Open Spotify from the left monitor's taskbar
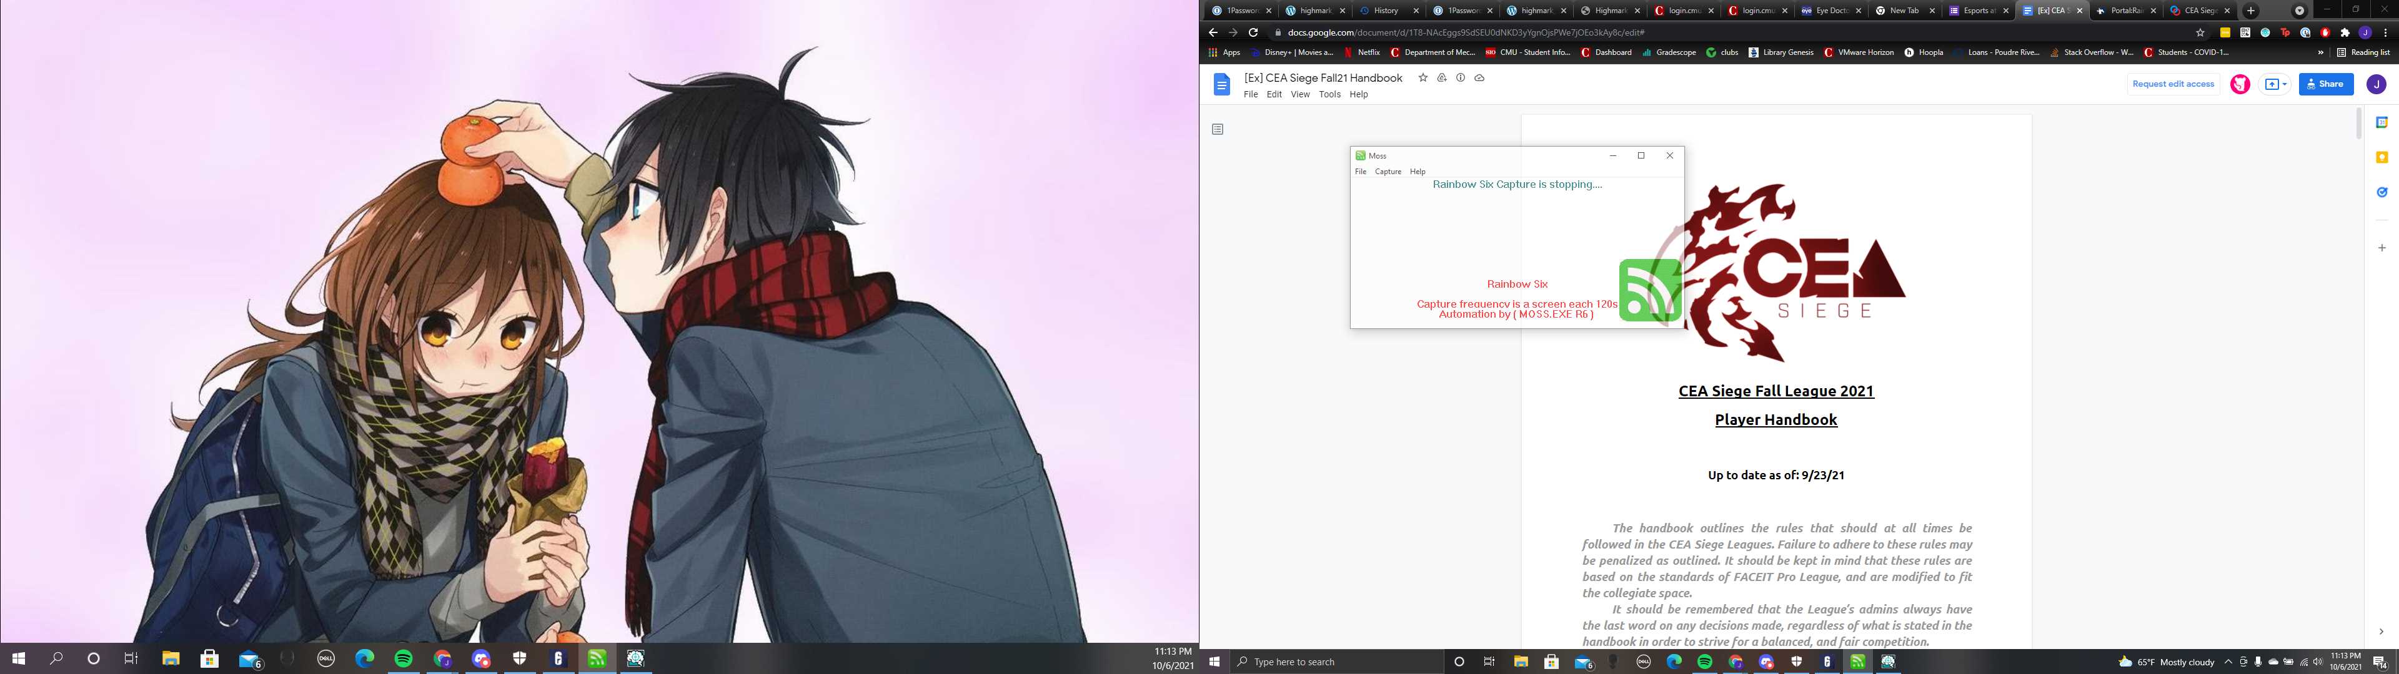Image resolution: width=2399 pixels, height=674 pixels. tap(403, 658)
